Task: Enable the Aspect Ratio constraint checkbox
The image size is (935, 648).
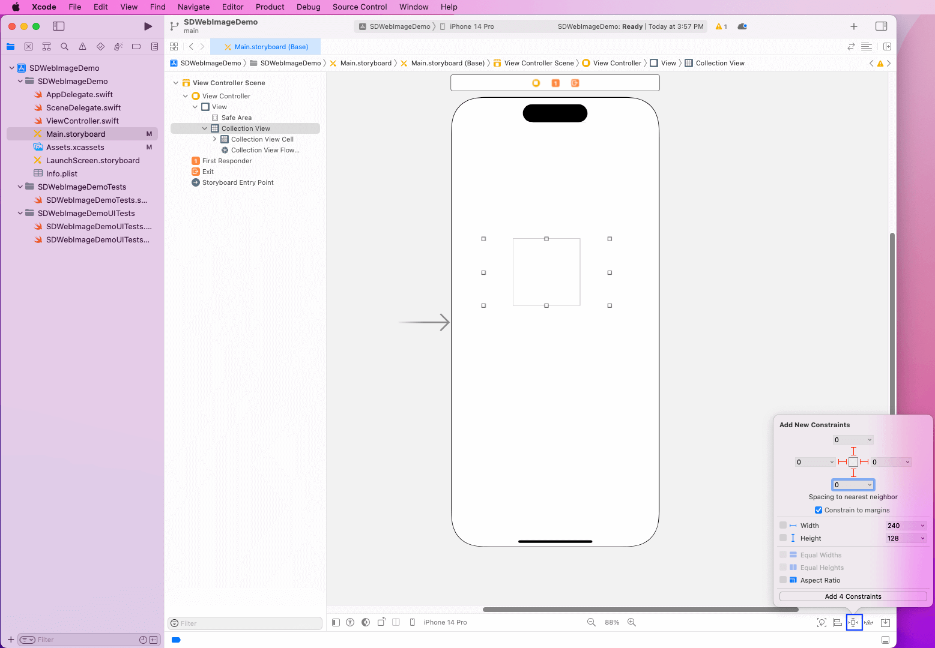Action: tap(783, 580)
